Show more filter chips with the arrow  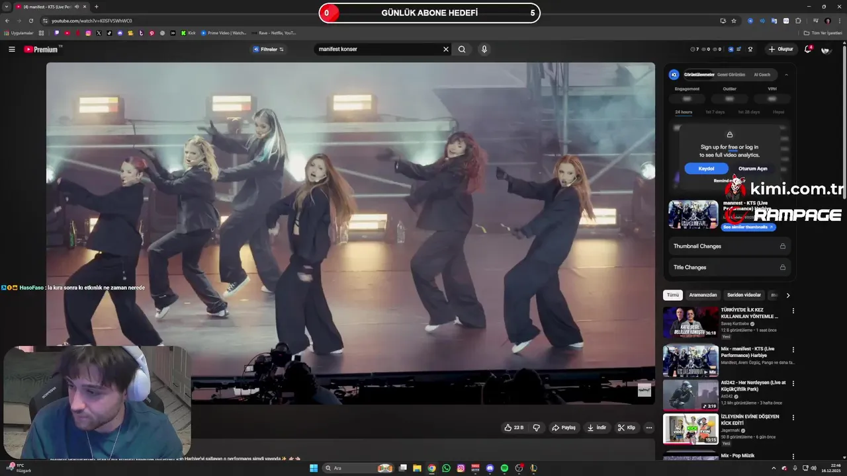pos(787,295)
